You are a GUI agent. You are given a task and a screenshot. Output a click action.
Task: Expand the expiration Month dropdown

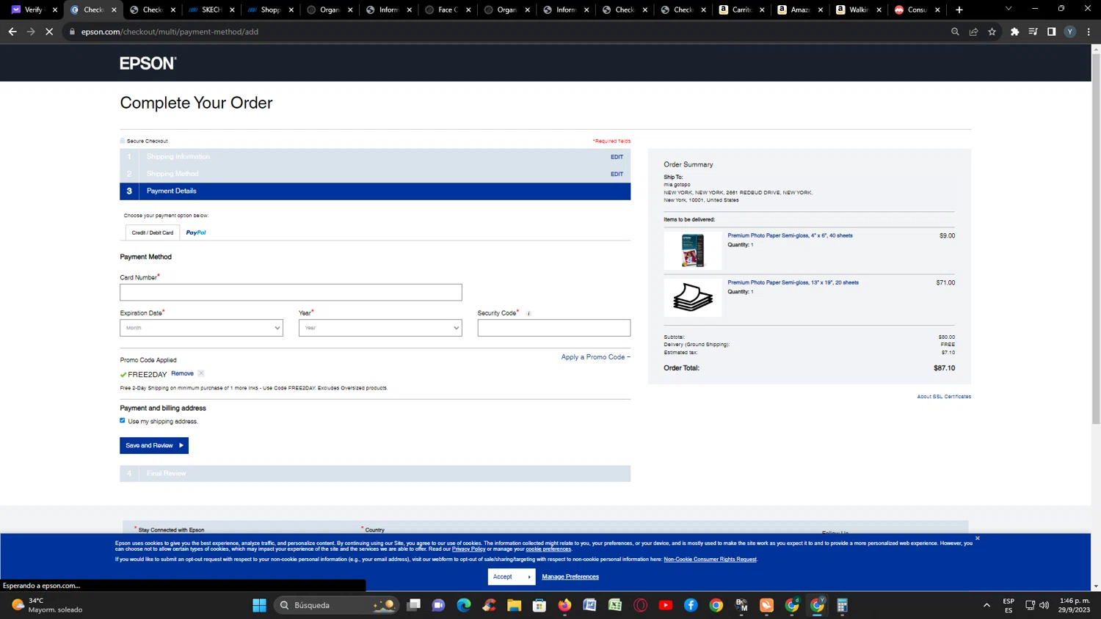tap(201, 328)
